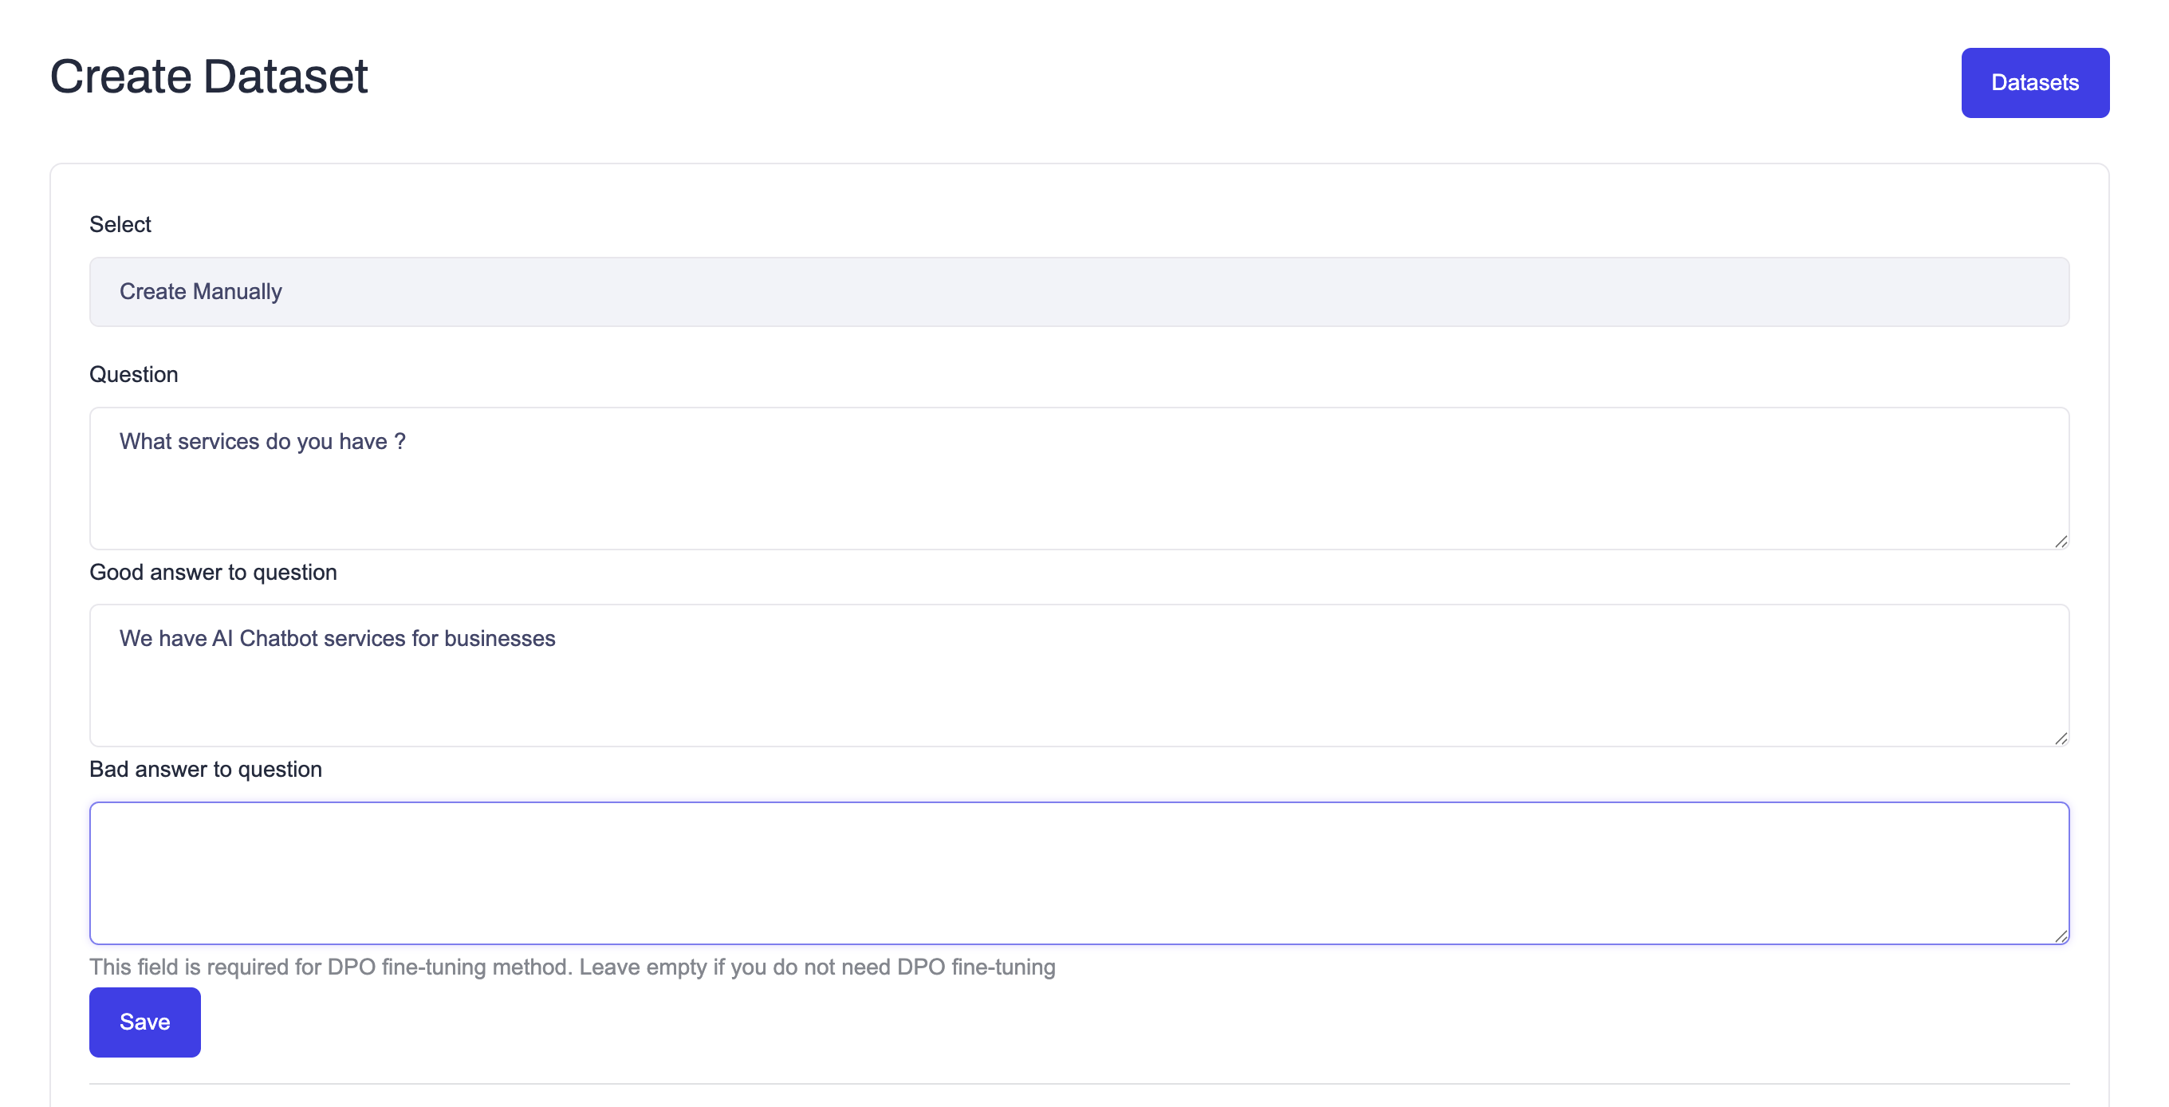2169x1107 pixels.
Task: Open the Datasets page button
Action: (x=2033, y=82)
